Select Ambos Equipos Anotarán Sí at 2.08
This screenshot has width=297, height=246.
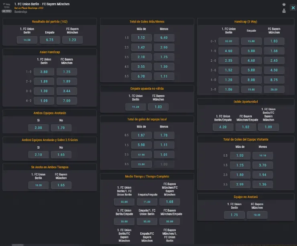coord(39,128)
